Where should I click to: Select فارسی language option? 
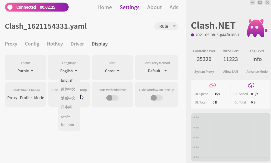(65, 116)
